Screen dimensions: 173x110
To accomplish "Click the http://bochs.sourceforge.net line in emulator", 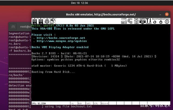I will click(x=61, y=38).
